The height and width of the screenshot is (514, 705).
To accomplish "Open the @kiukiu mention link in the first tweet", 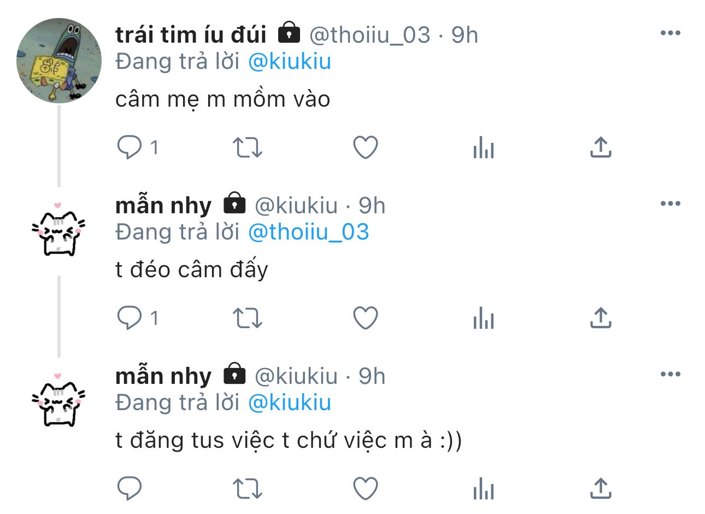I will pyautogui.click(x=290, y=61).
